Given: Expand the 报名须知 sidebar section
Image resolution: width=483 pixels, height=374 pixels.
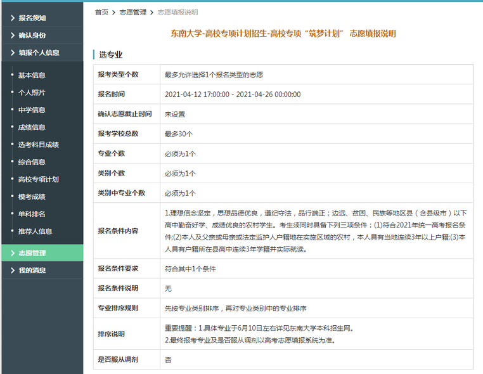Looking at the screenshot, I should click(32, 18).
